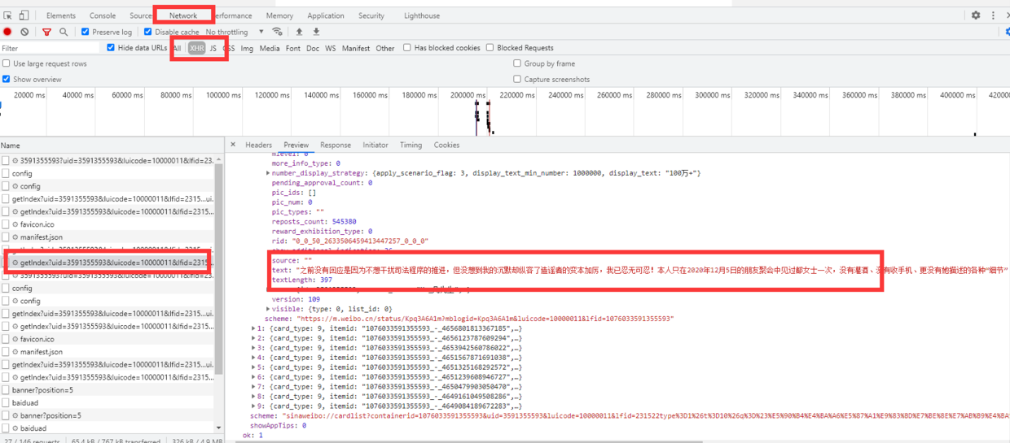The image size is (1010, 443).
Task: Filter requests by Manifest type
Action: [x=356, y=49]
